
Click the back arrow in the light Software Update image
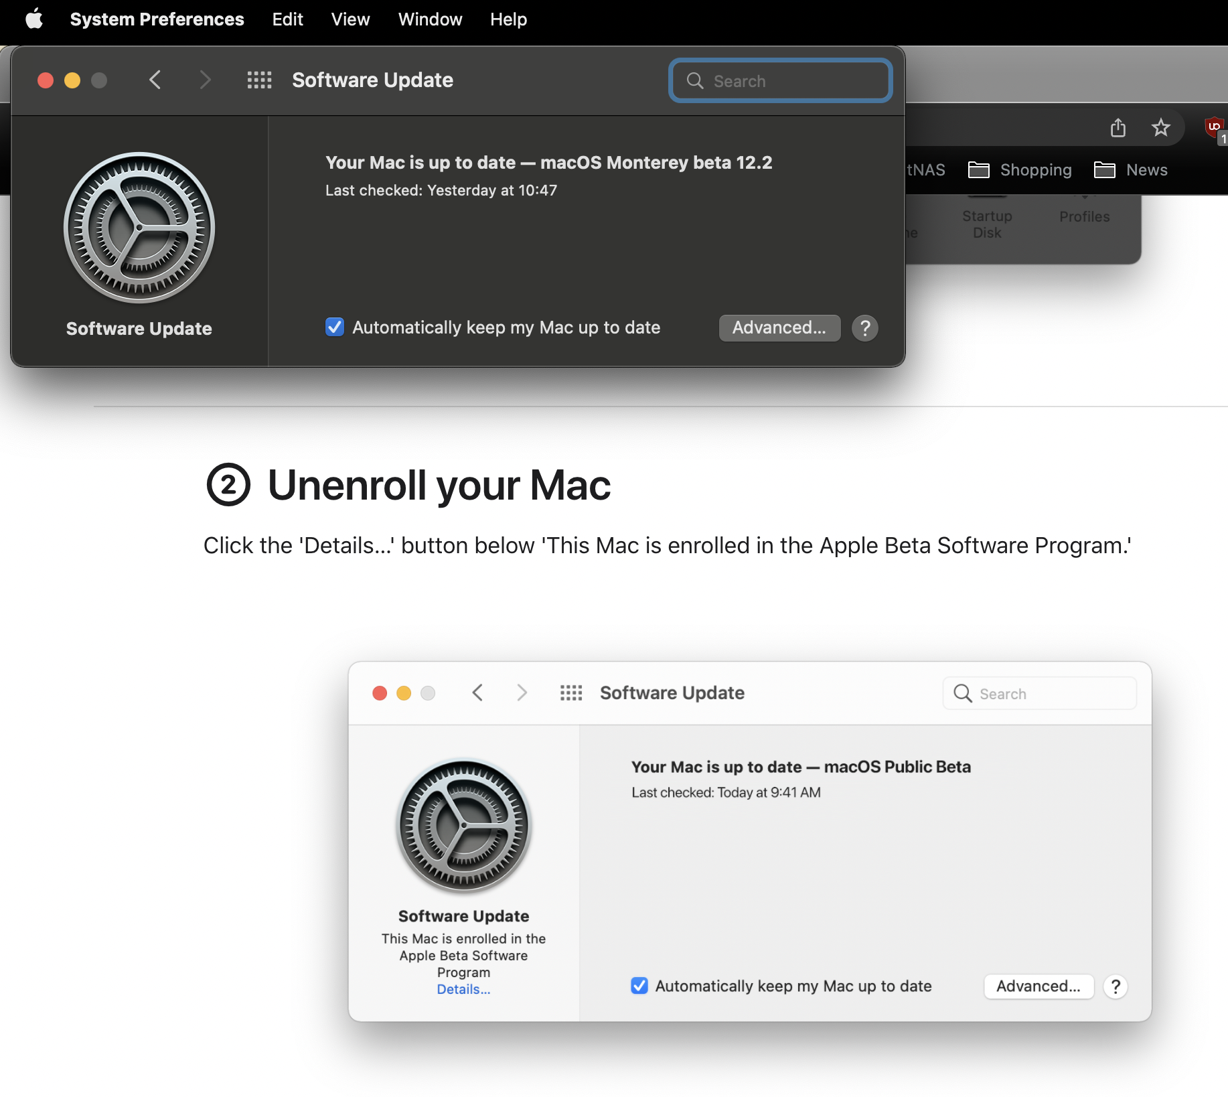pyautogui.click(x=477, y=692)
